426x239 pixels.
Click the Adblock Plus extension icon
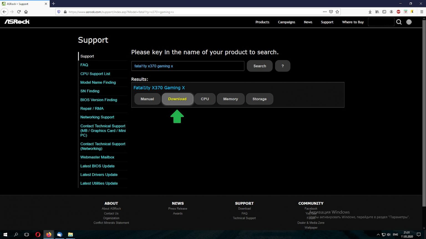(399, 12)
